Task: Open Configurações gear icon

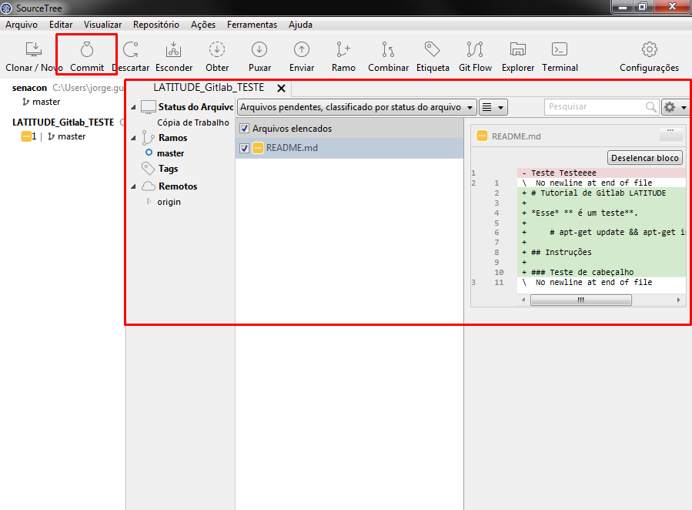Action: click(649, 51)
